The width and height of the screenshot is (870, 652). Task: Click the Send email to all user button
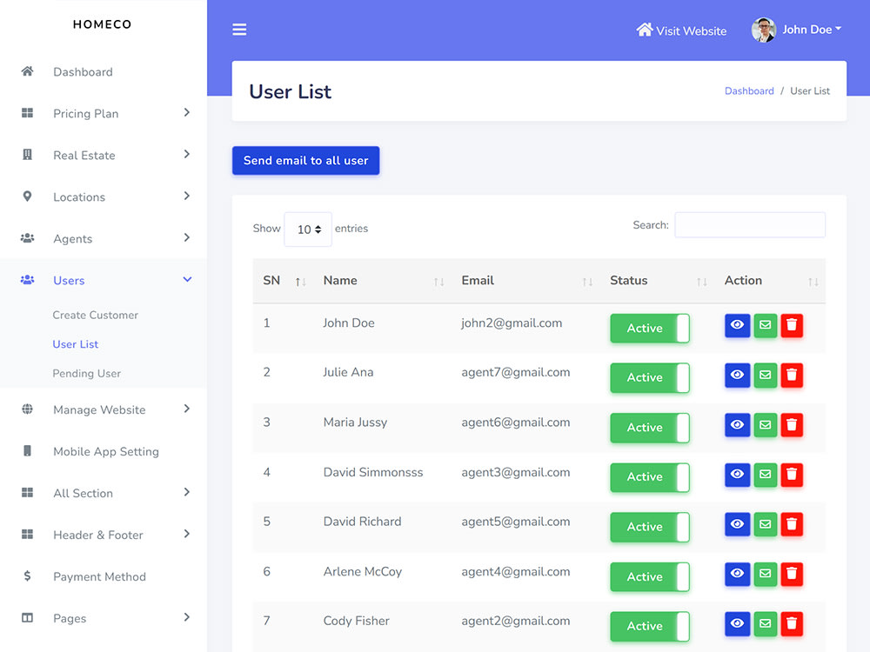(x=305, y=160)
